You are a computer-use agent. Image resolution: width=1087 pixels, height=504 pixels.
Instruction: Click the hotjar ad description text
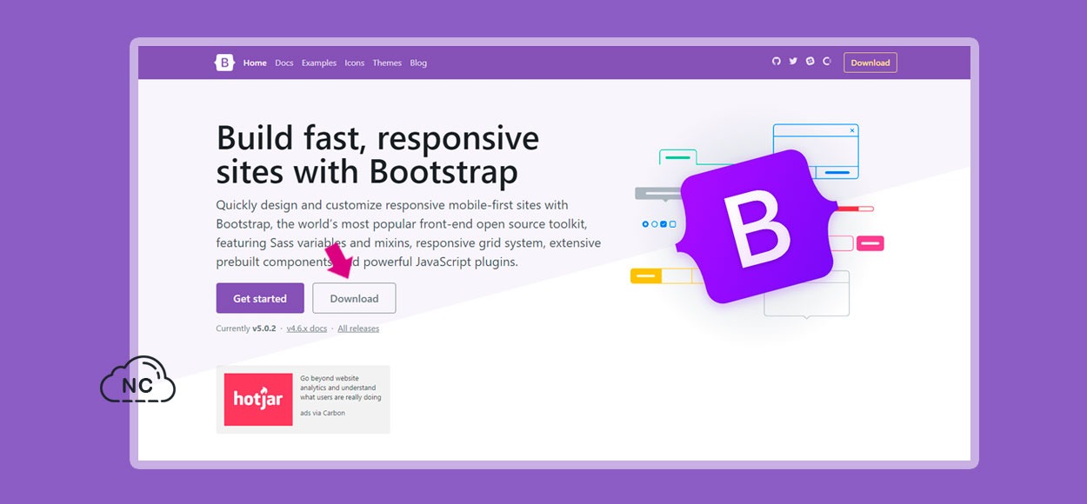pyautogui.click(x=341, y=388)
